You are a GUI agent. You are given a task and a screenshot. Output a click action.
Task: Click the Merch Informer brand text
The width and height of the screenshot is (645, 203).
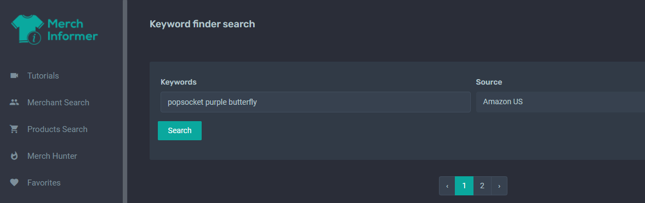[x=72, y=29]
